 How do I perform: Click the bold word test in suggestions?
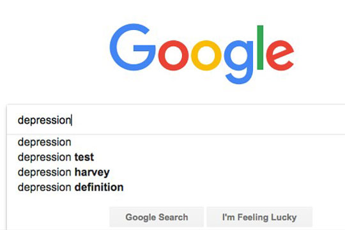tap(84, 157)
